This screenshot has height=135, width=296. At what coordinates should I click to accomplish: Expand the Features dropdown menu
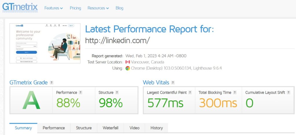(53, 8)
